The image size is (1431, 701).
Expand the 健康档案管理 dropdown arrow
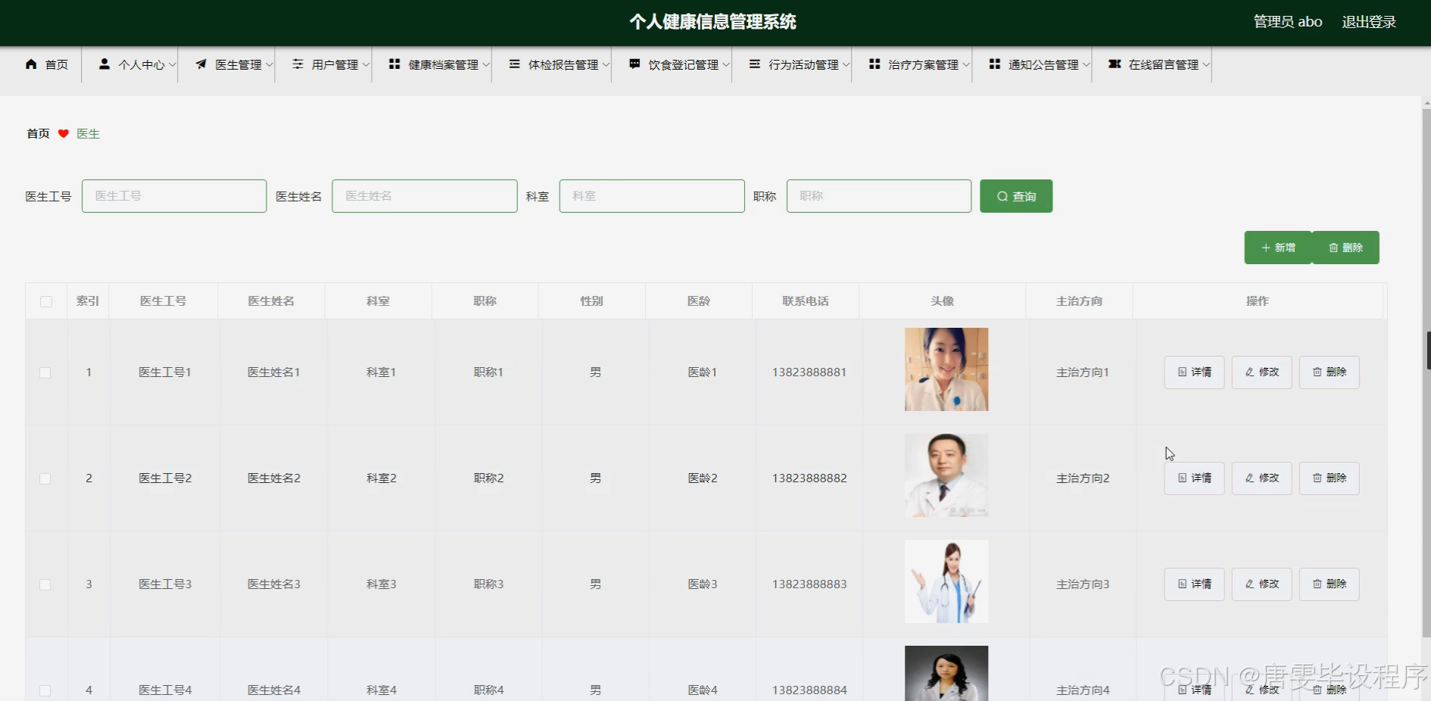pos(485,65)
